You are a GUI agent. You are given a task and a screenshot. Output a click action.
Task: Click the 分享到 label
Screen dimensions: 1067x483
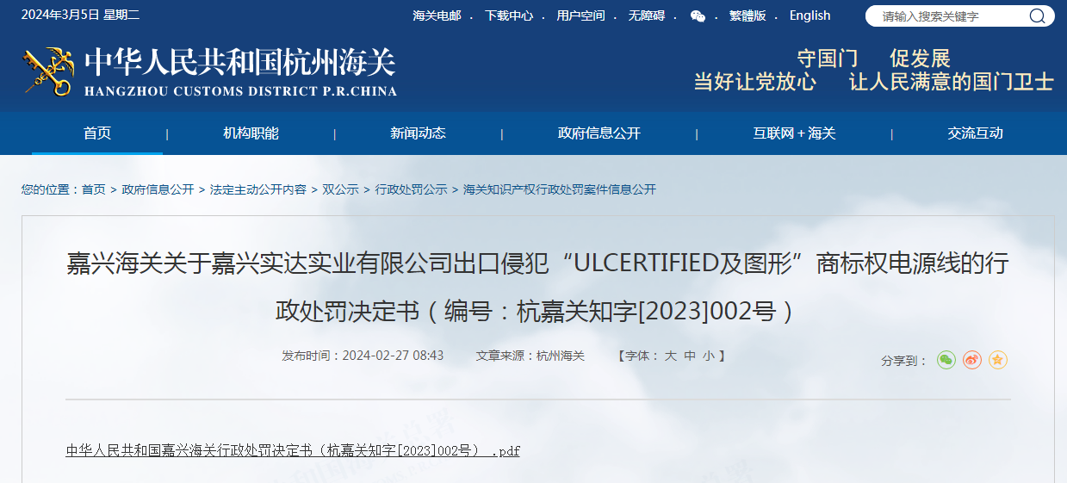904,361
